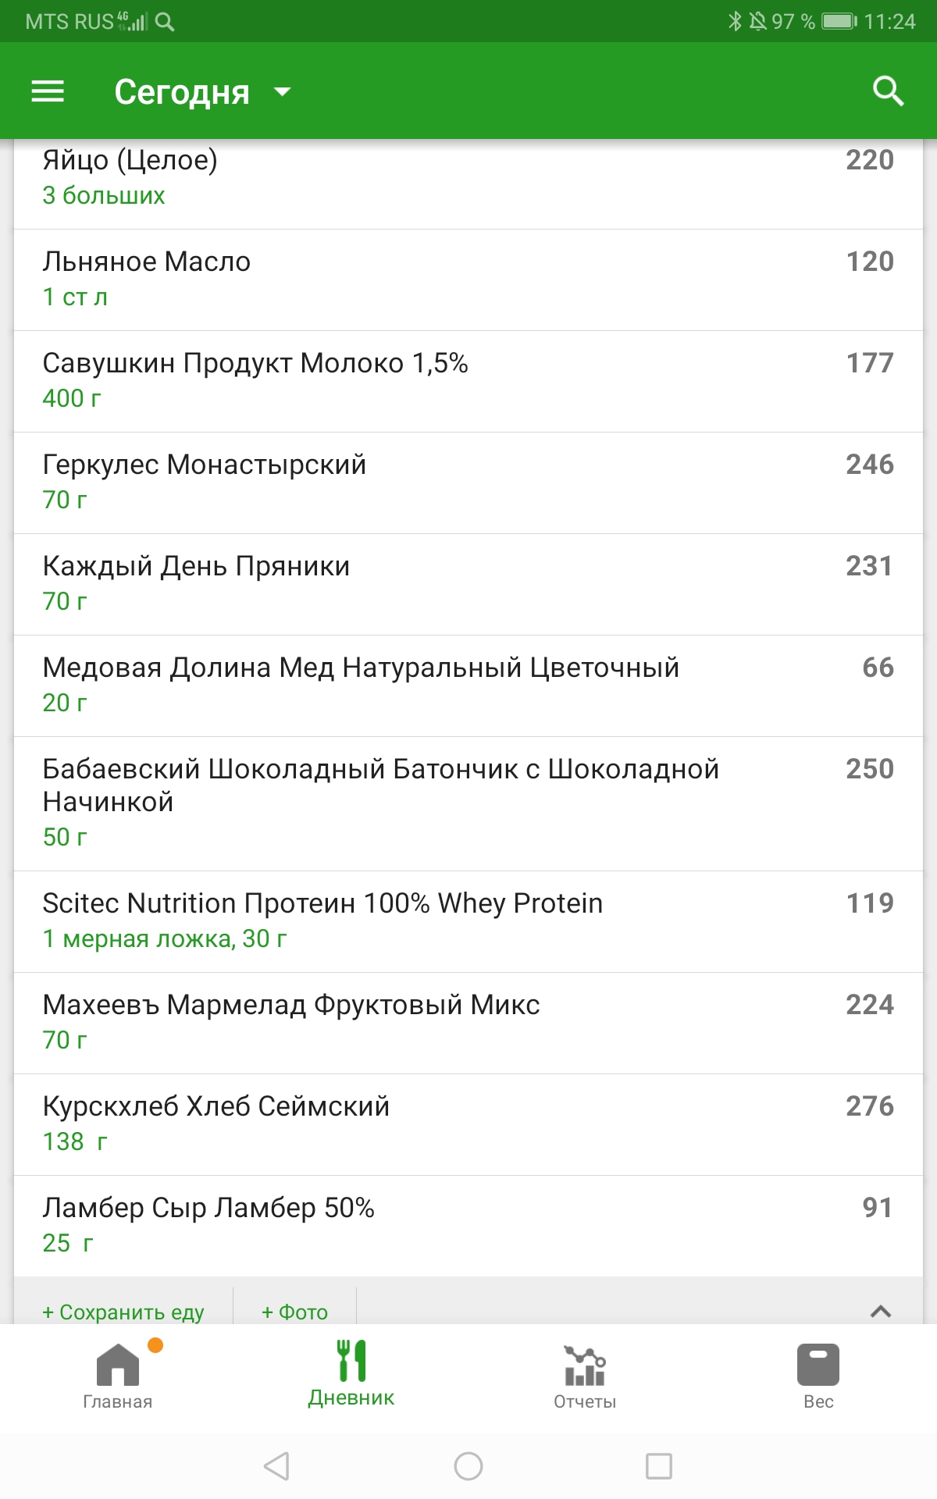The image size is (937, 1499).
Task: Open the Льняное Масло food entry
Action: [468, 279]
